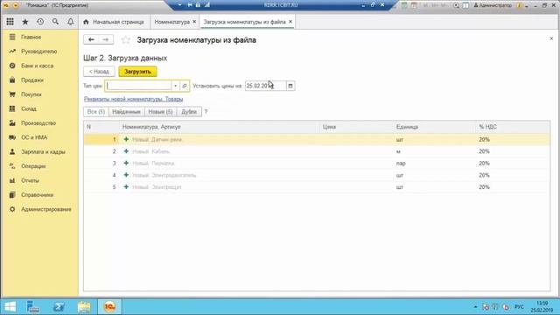
Task: Click Цена column header
Action: 329,127
